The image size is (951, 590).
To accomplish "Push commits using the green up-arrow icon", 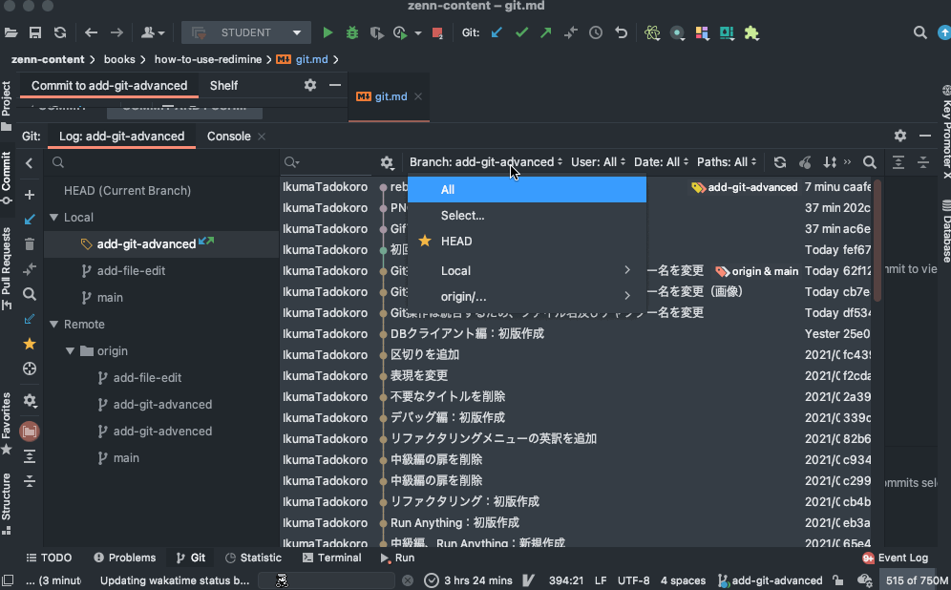I will (x=544, y=32).
